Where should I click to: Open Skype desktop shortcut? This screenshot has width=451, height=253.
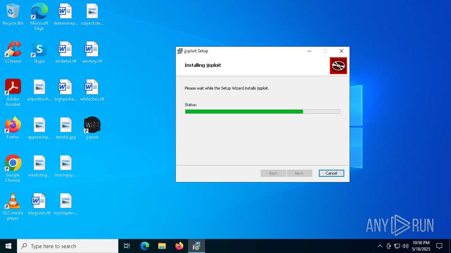pos(39,53)
